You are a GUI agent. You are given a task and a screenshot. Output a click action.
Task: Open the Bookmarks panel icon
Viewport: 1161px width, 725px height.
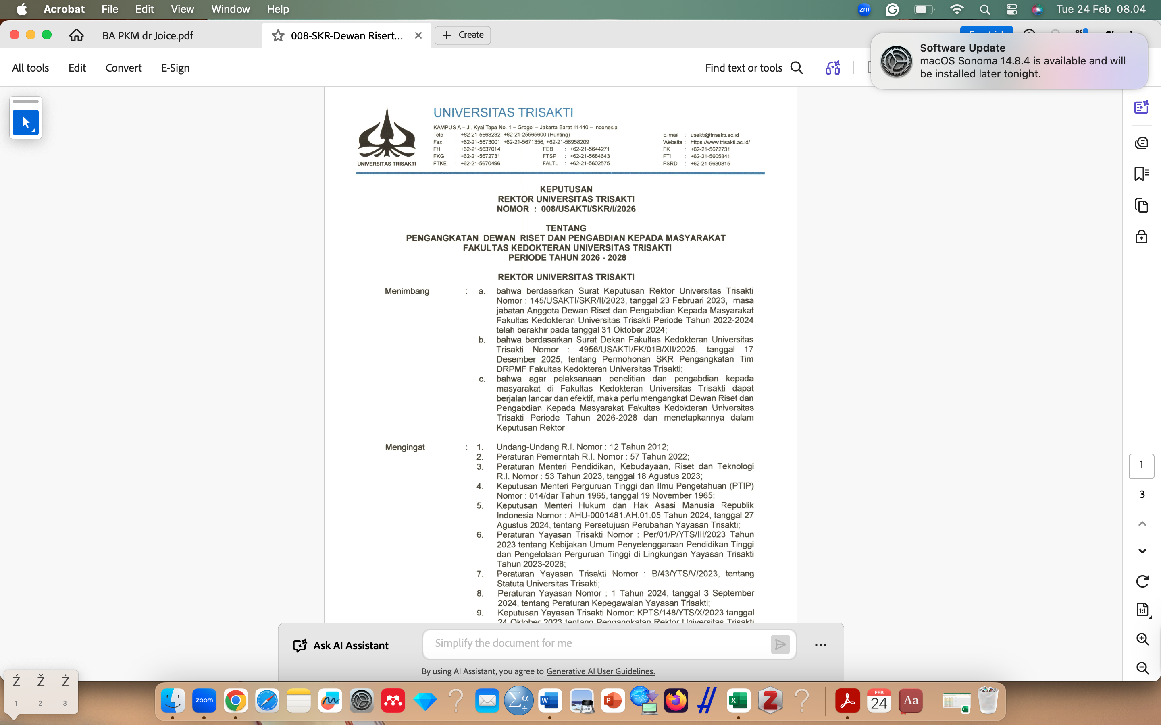(1141, 174)
